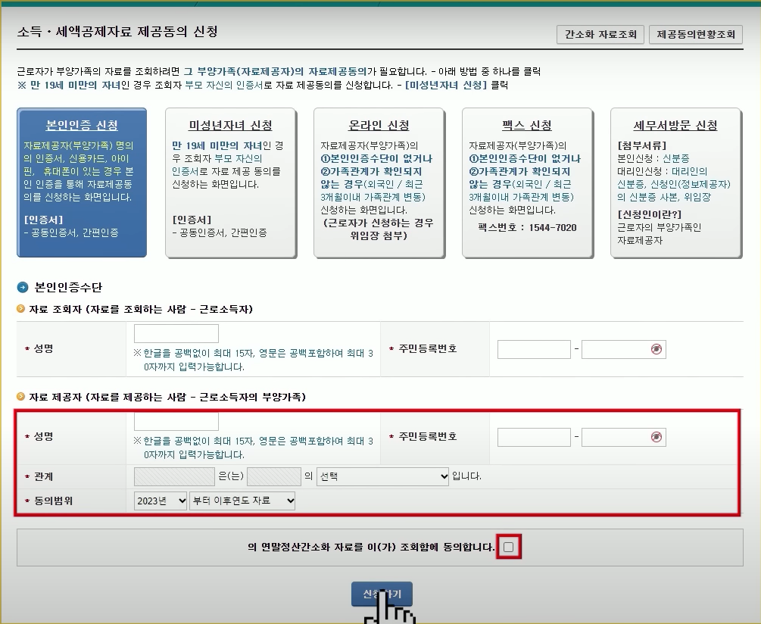Select the 미성년자녀 신청 card
This screenshot has width=761, height=624.
(230, 183)
